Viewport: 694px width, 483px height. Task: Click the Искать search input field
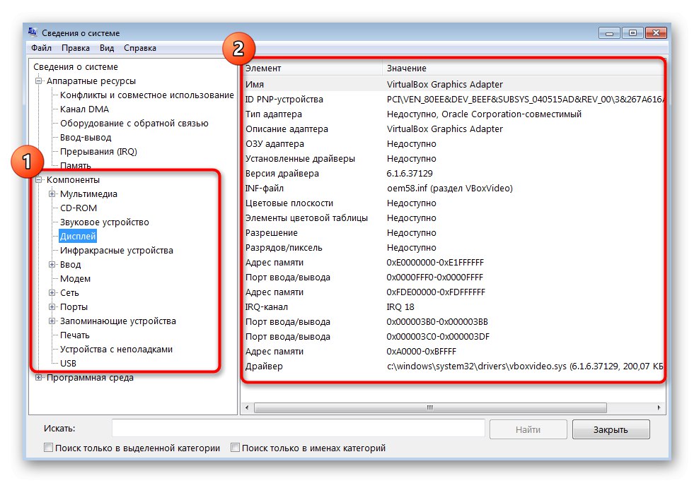click(299, 428)
